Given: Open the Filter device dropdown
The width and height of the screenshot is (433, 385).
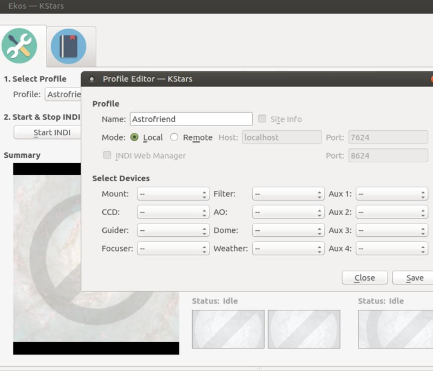Looking at the screenshot, I should click(288, 194).
